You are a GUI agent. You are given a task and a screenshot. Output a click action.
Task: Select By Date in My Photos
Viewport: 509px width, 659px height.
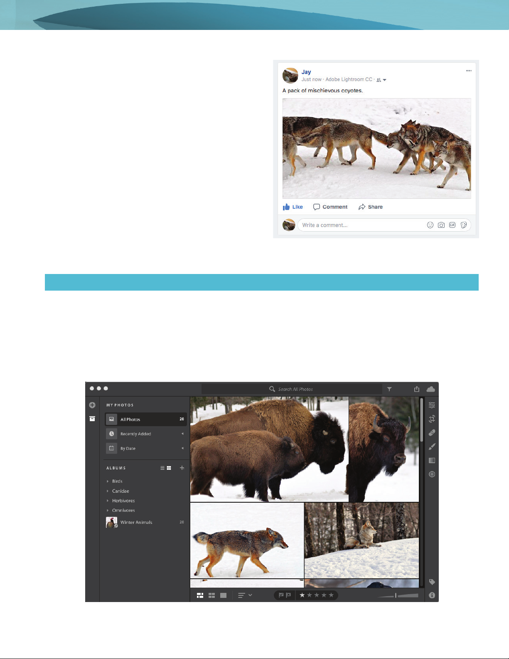(x=145, y=448)
